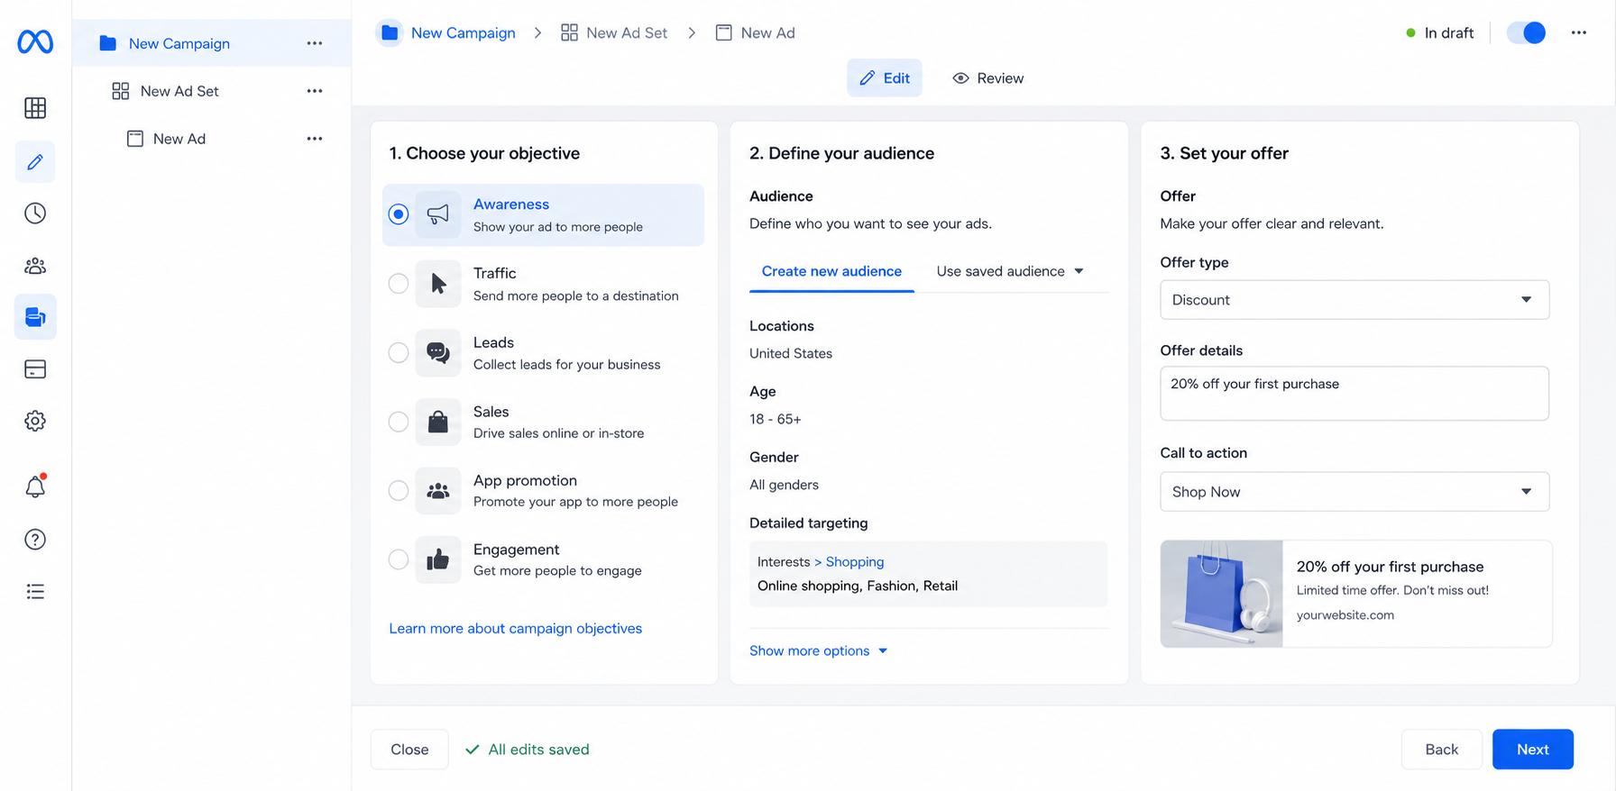Screen dimensions: 1616x791
Task: Click yourwebsite.com in the ad preview
Action: pyautogui.click(x=1345, y=615)
